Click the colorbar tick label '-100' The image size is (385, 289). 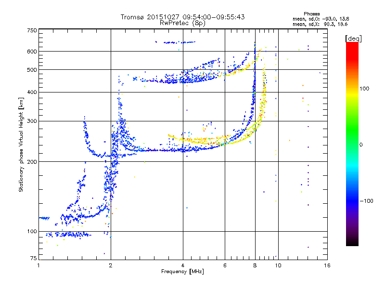click(x=367, y=201)
